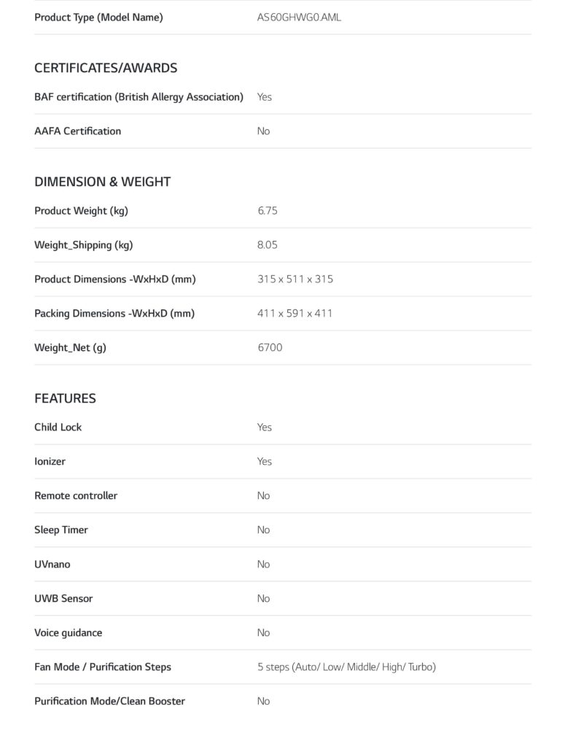Select the UVnano feature label
Viewport: 565px width, 747px height.
coord(52,565)
